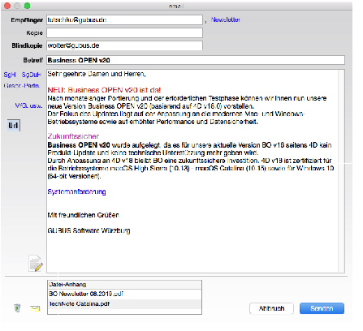The width and height of the screenshot is (363, 331).
Task: Click the Senden button
Action: [x=322, y=308]
